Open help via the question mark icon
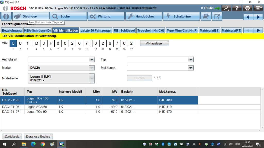The width and height of the screenshot is (264, 148). click(237, 8)
